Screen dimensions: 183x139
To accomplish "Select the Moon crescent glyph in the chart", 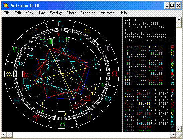I will pyautogui.click(x=97, y=66).
